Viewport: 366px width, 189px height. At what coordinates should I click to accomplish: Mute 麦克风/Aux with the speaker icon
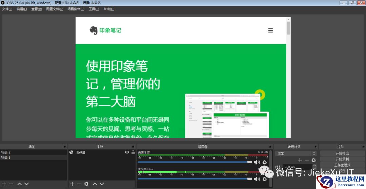[x=257, y=179]
